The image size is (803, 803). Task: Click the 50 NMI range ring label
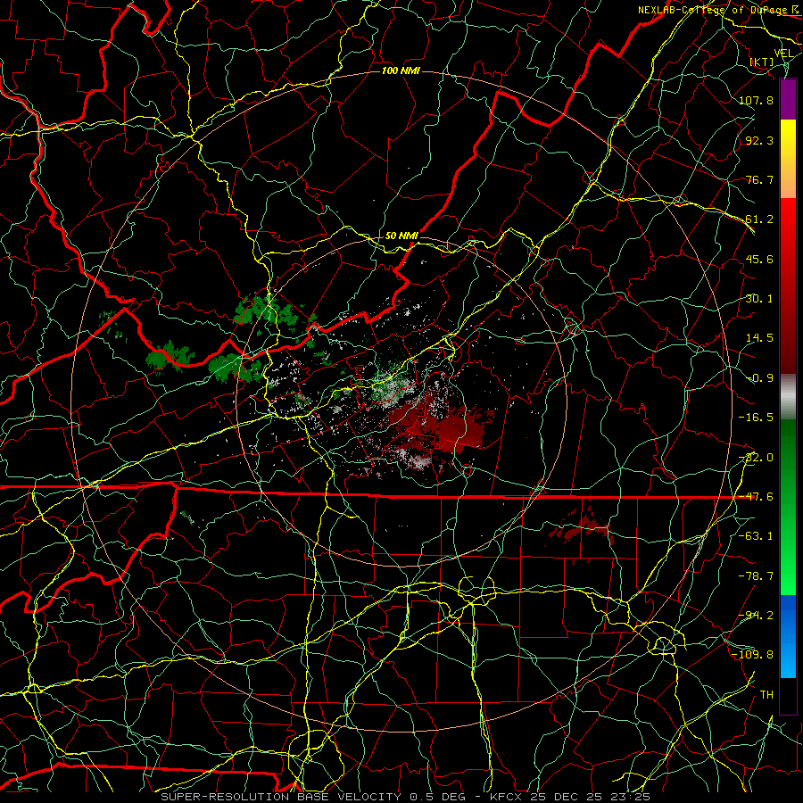tap(401, 236)
